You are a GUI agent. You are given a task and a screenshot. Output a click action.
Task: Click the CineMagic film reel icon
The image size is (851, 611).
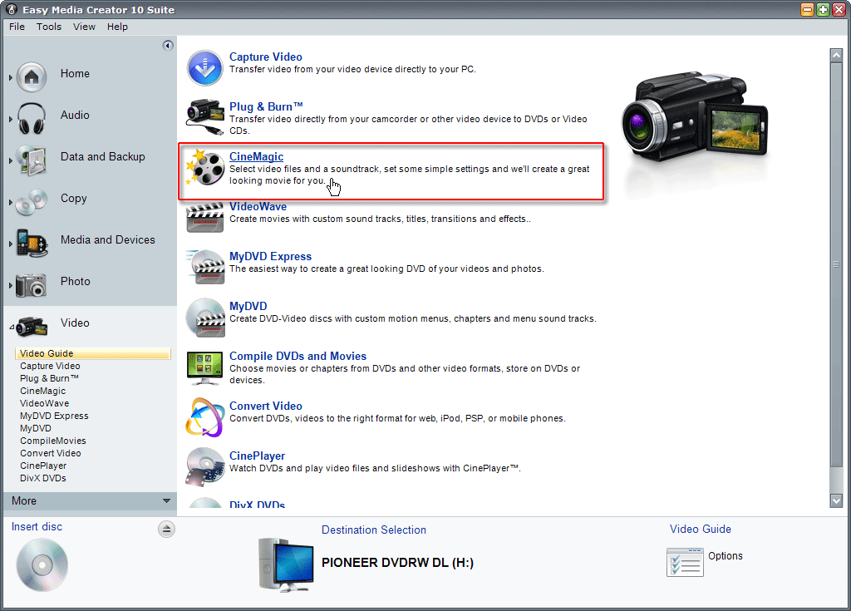[x=205, y=167]
